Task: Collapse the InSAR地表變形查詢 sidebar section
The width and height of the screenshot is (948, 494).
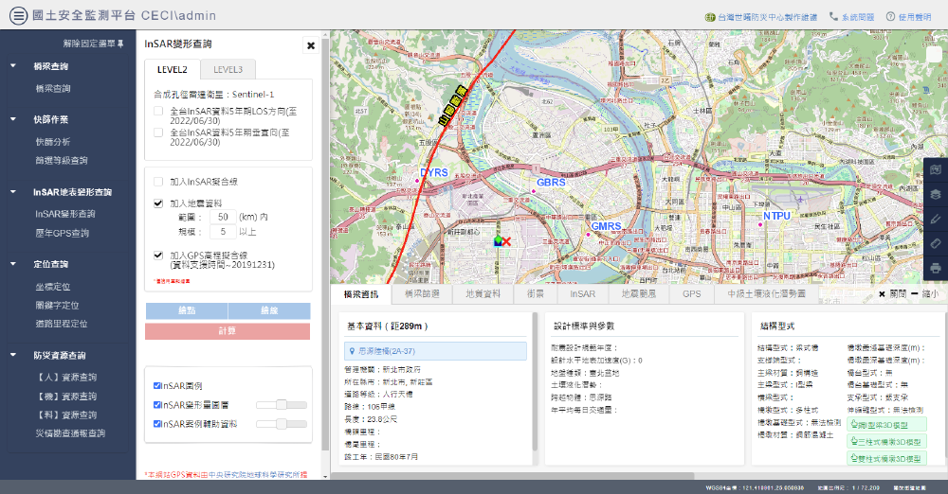Action: point(13,192)
